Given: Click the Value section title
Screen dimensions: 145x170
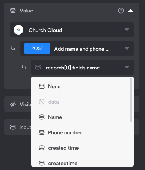Looking at the screenshot, I should (x=26, y=11).
